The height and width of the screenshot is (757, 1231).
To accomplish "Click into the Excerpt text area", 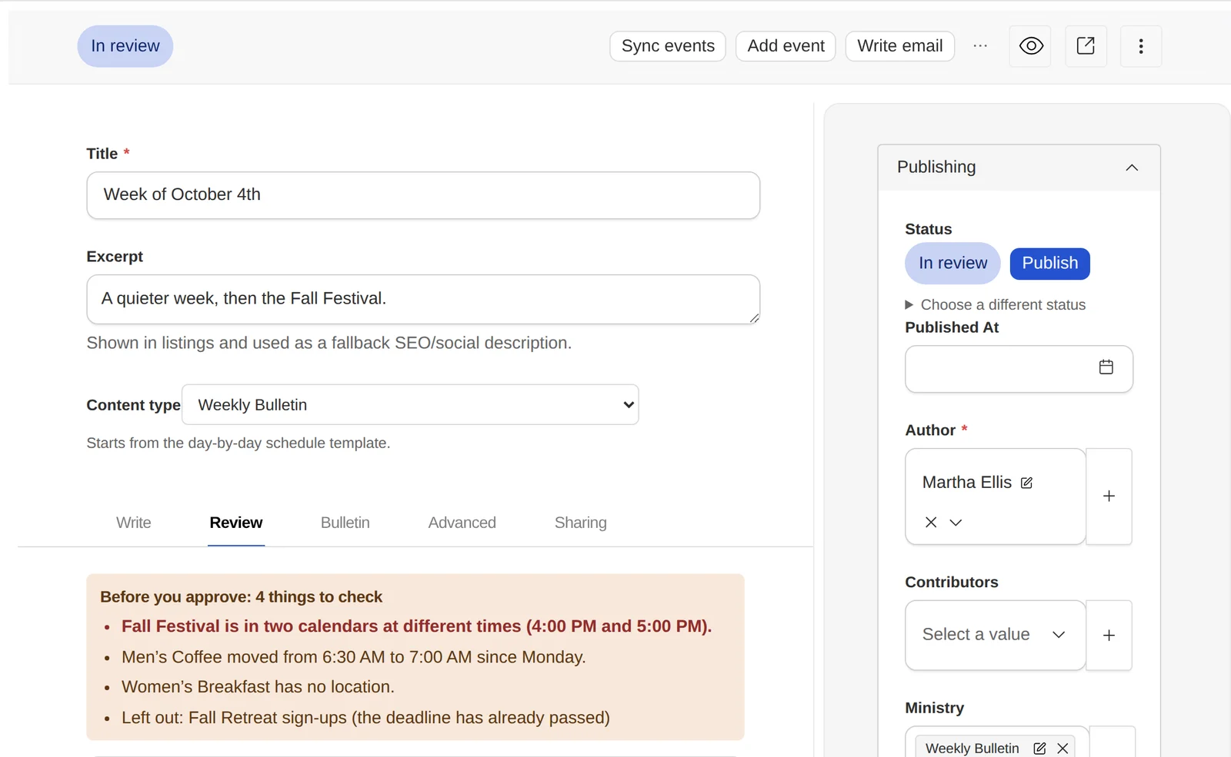I will (x=423, y=299).
